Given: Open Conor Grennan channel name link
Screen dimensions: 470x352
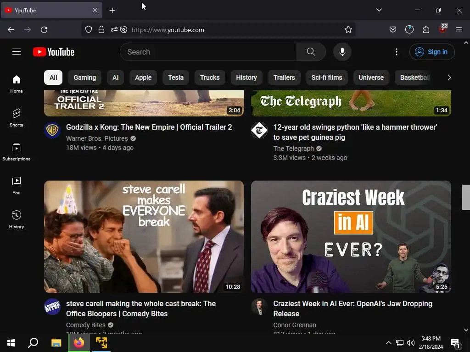Looking at the screenshot, I should pos(295,325).
